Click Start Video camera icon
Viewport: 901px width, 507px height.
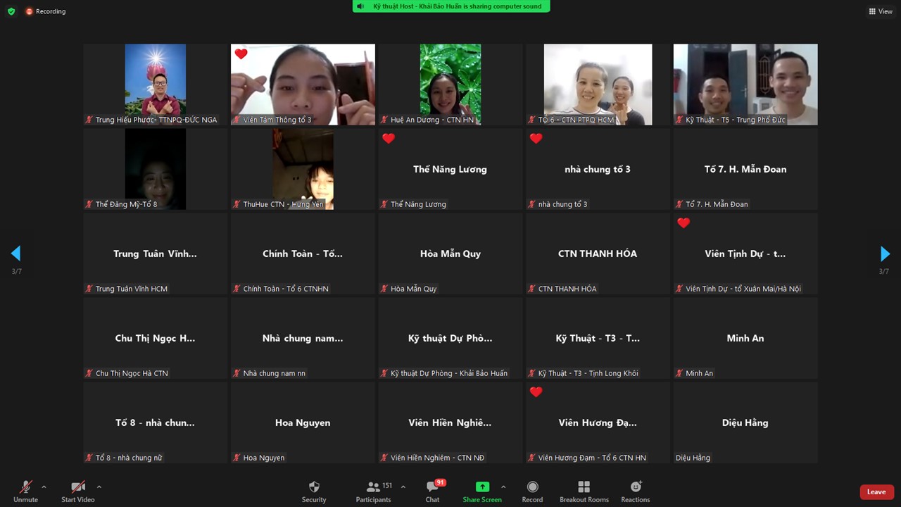(78, 487)
